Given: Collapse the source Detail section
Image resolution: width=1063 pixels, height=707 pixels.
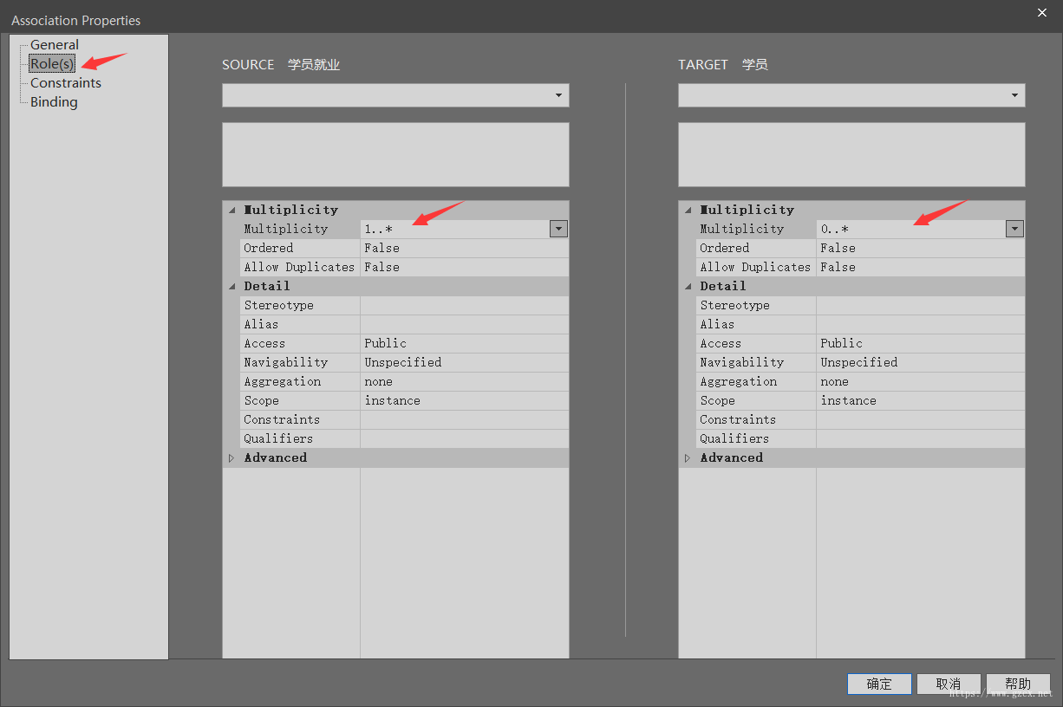Looking at the screenshot, I should pos(232,286).
